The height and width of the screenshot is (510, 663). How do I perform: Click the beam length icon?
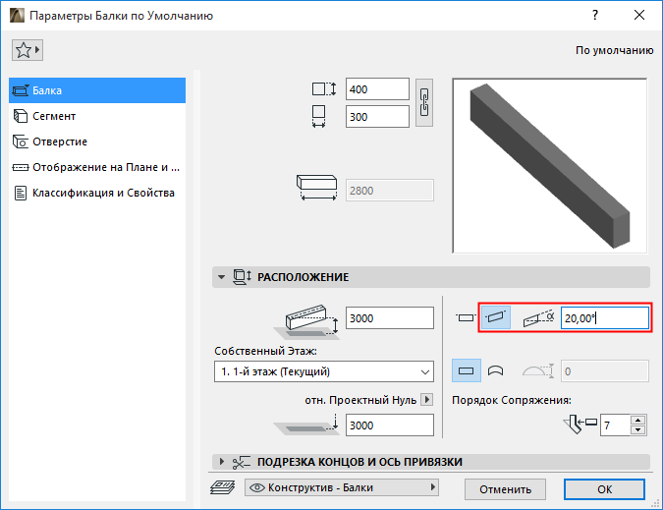(316, 188)
